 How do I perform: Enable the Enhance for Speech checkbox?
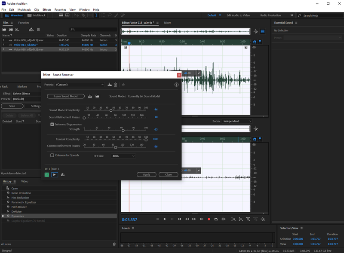click(52, 155)
